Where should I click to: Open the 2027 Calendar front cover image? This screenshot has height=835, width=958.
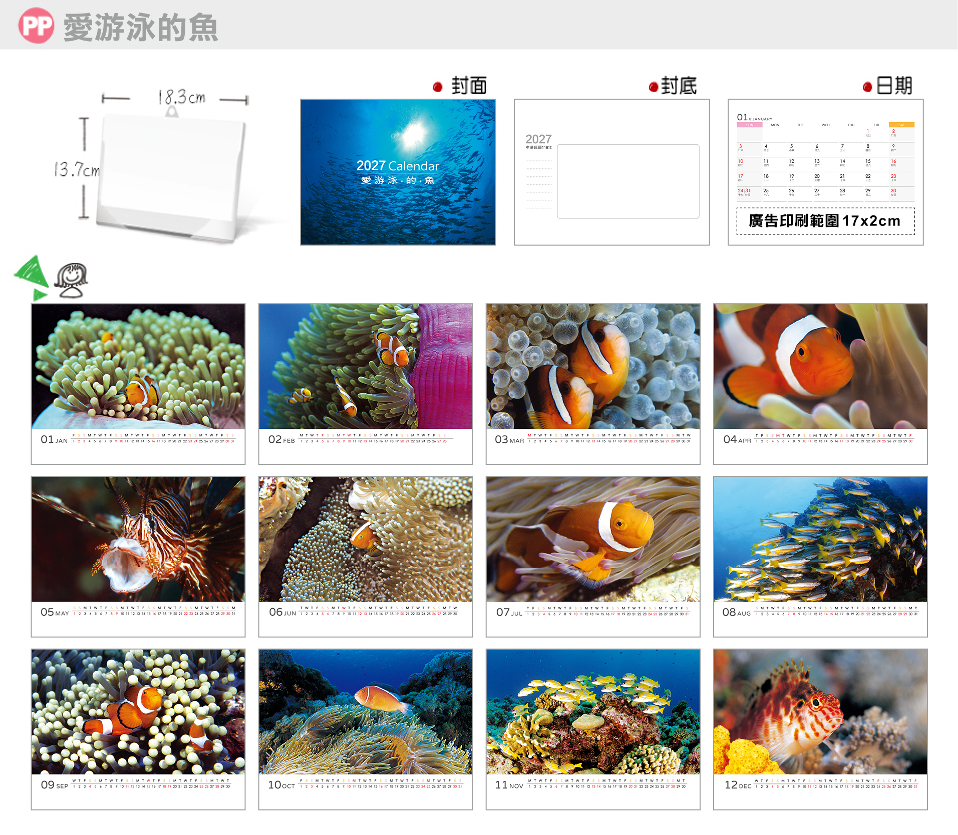tap(398, 172)
